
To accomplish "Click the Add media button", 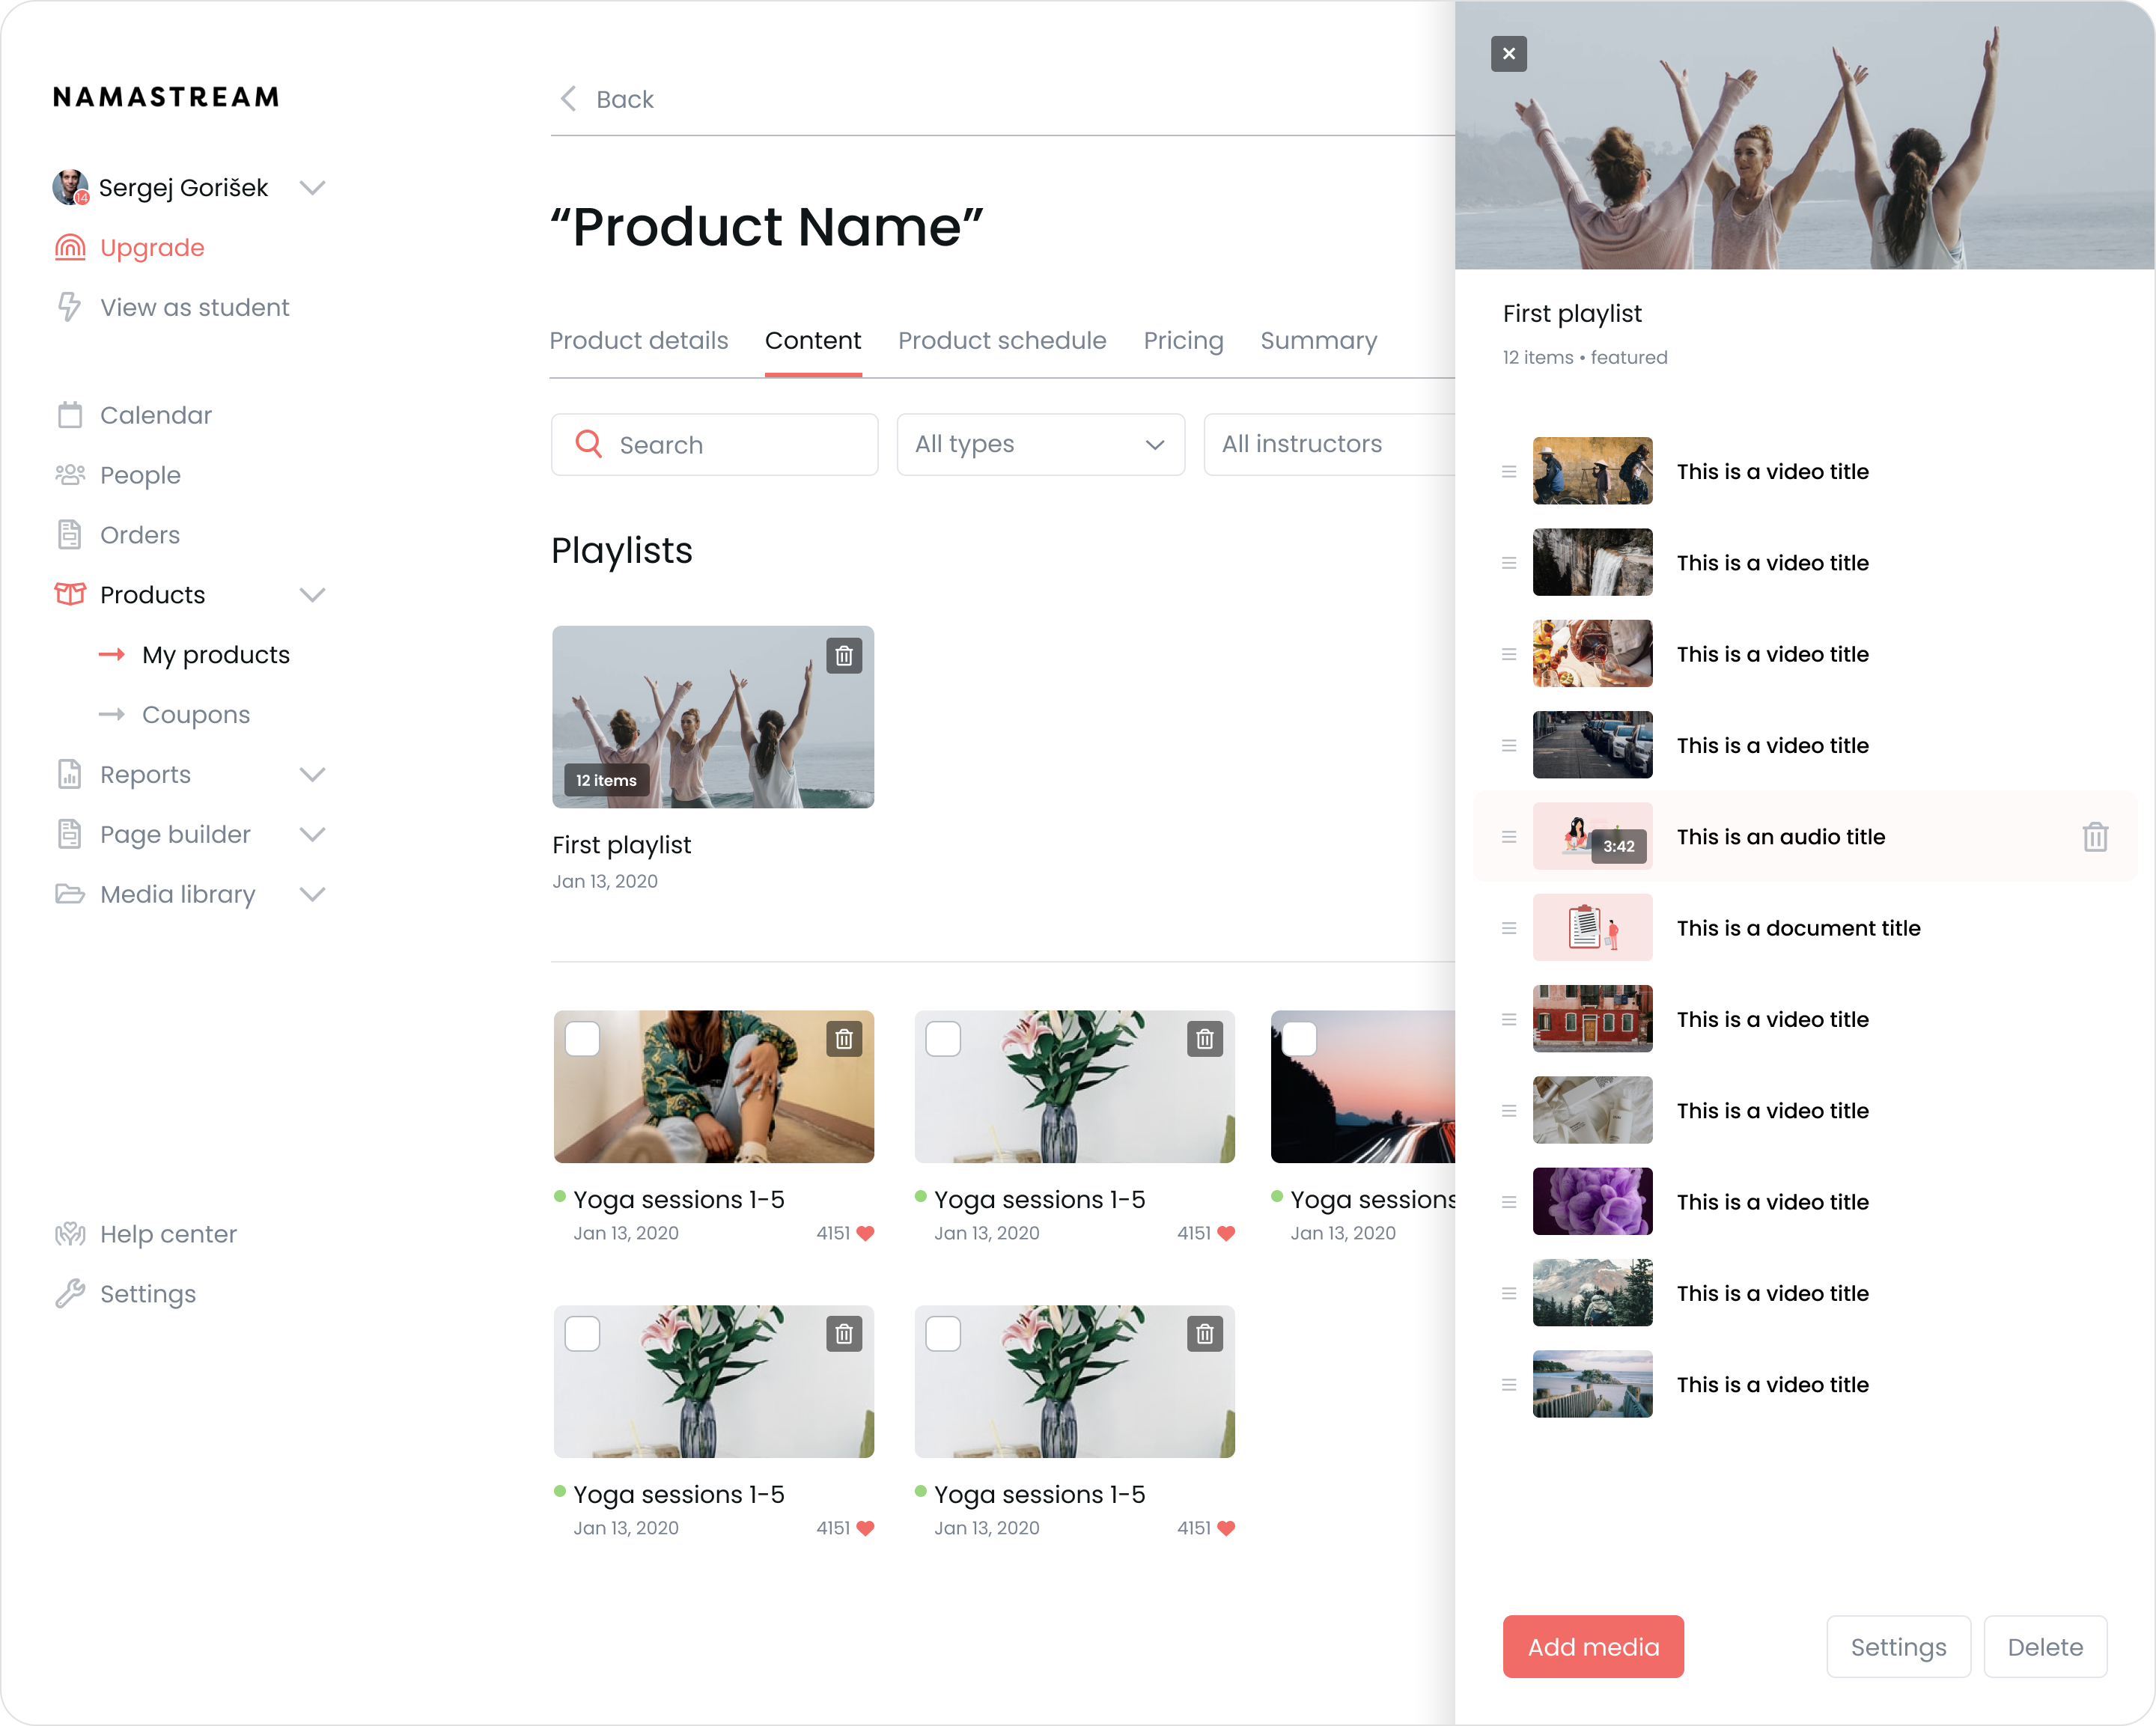I will pyautogui.click(x=1593, y=1647).
